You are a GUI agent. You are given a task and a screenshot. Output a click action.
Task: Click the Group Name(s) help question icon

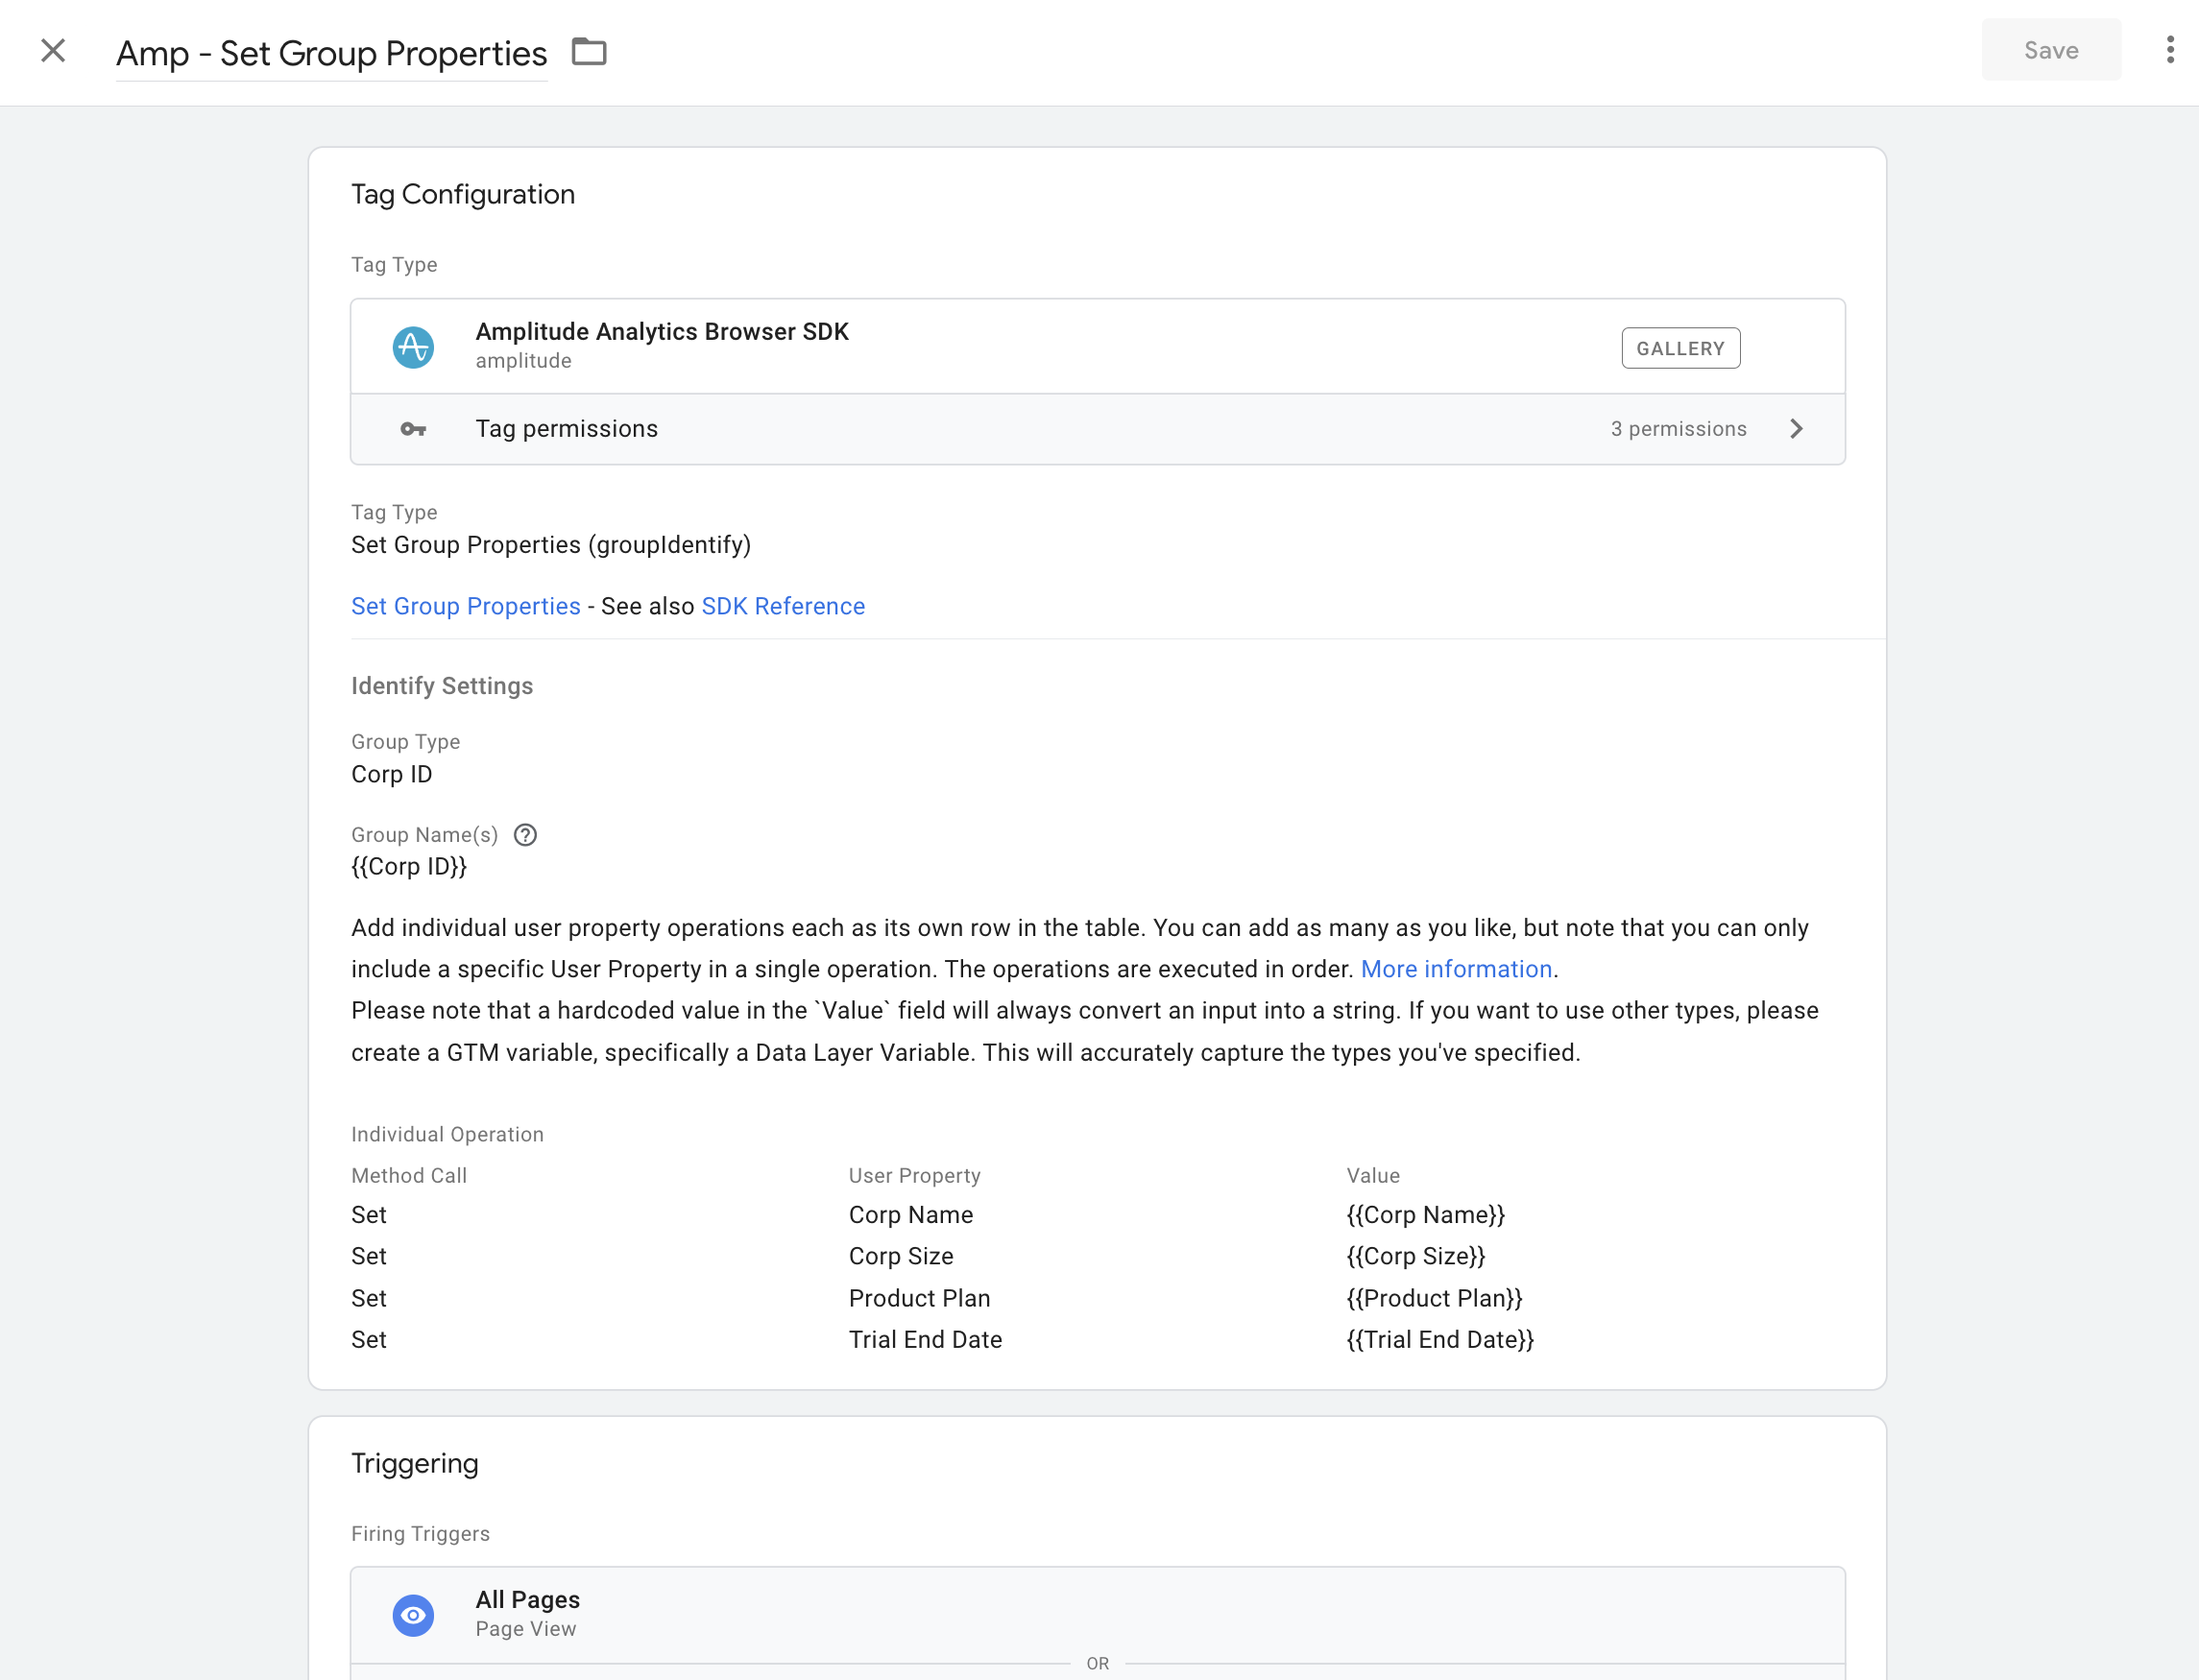pos(525,835)
